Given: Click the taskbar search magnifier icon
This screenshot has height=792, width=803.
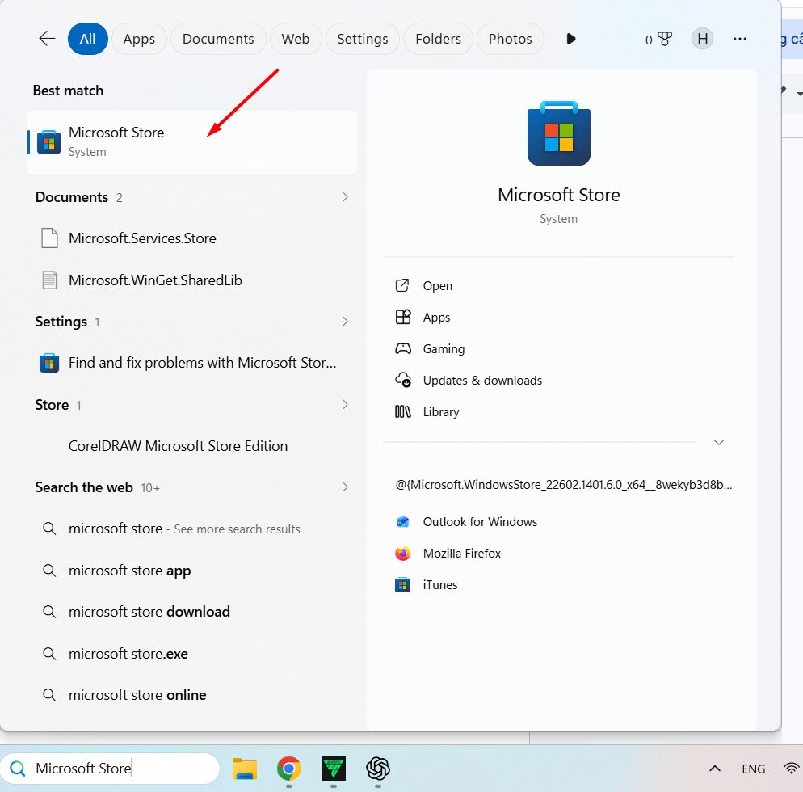Looking at the screenshot, I should coord(18,769).
